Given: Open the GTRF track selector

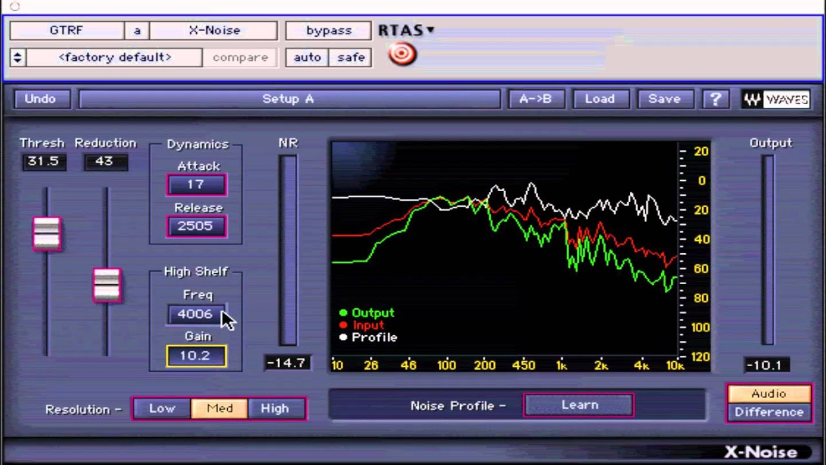Looking at the screenshot, I should point(66,30).
